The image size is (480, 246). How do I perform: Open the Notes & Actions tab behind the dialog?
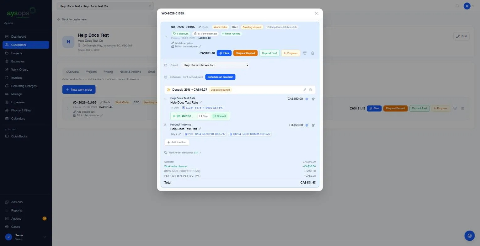[x=130, y=72]
